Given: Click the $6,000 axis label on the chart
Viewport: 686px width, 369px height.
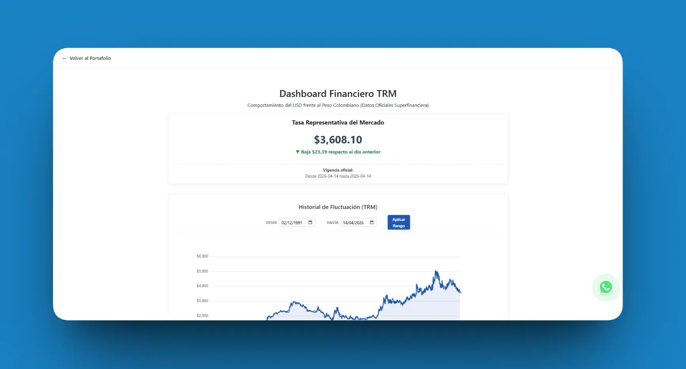Looking at the screenshot, I should (x=202, y=256).
